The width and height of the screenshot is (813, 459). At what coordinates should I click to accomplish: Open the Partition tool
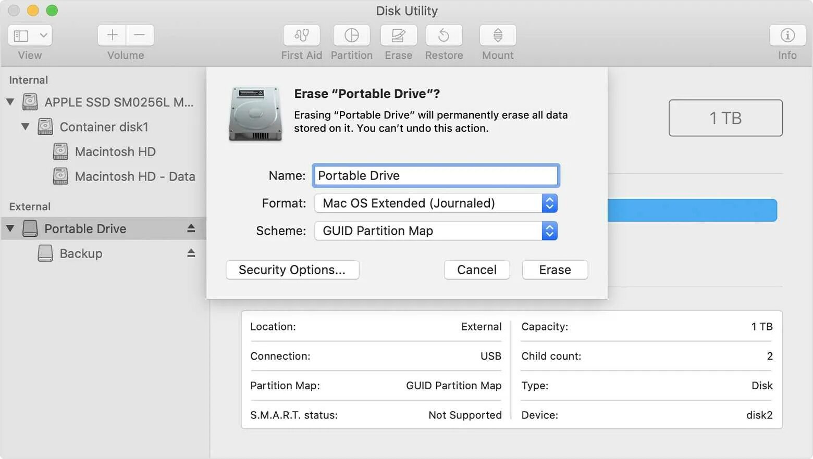[x=352, y=35]
